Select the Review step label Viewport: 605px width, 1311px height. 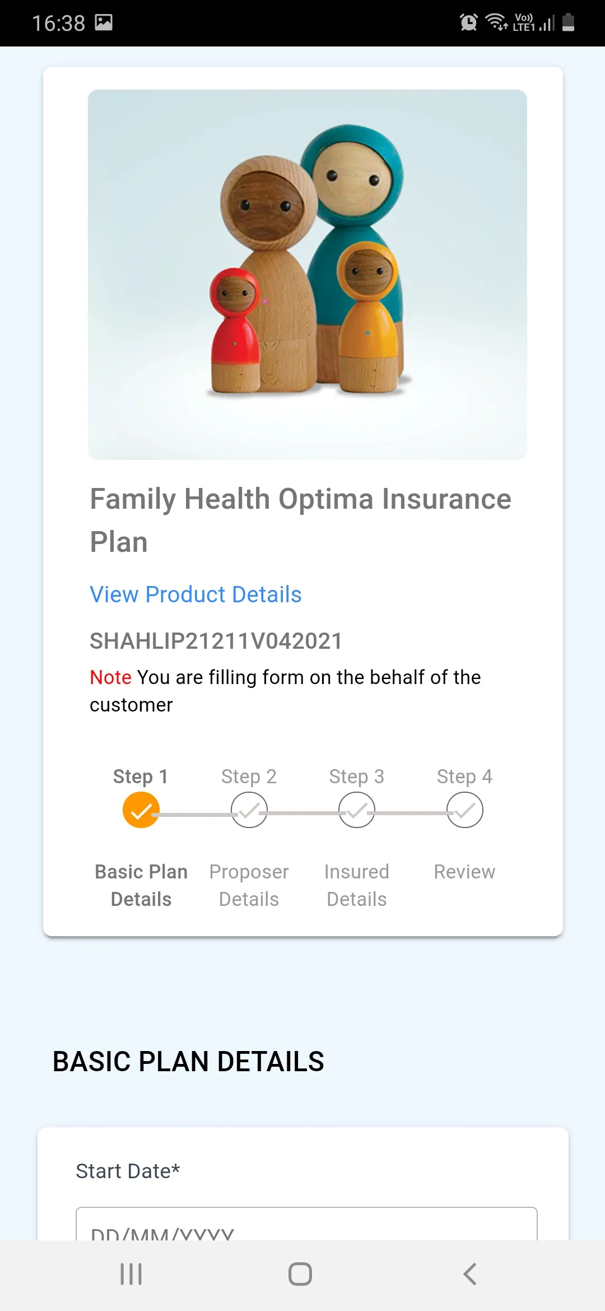[x=464, y=872]
